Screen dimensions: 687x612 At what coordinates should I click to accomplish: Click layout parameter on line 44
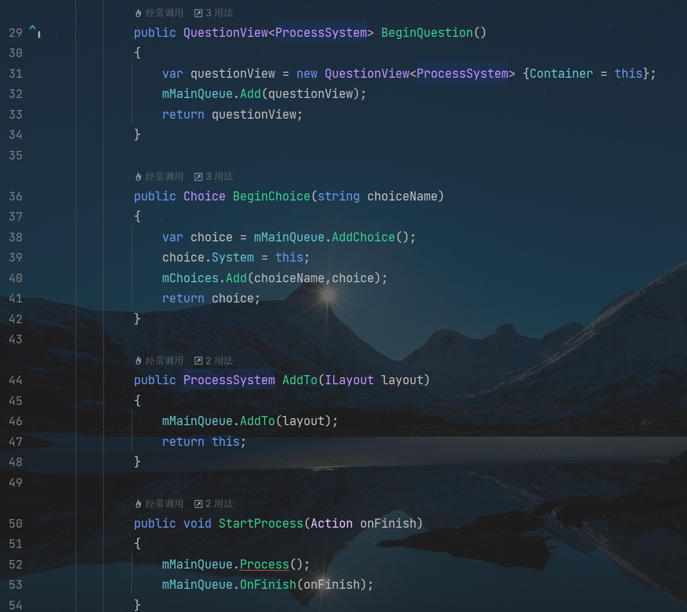(402, 380)
